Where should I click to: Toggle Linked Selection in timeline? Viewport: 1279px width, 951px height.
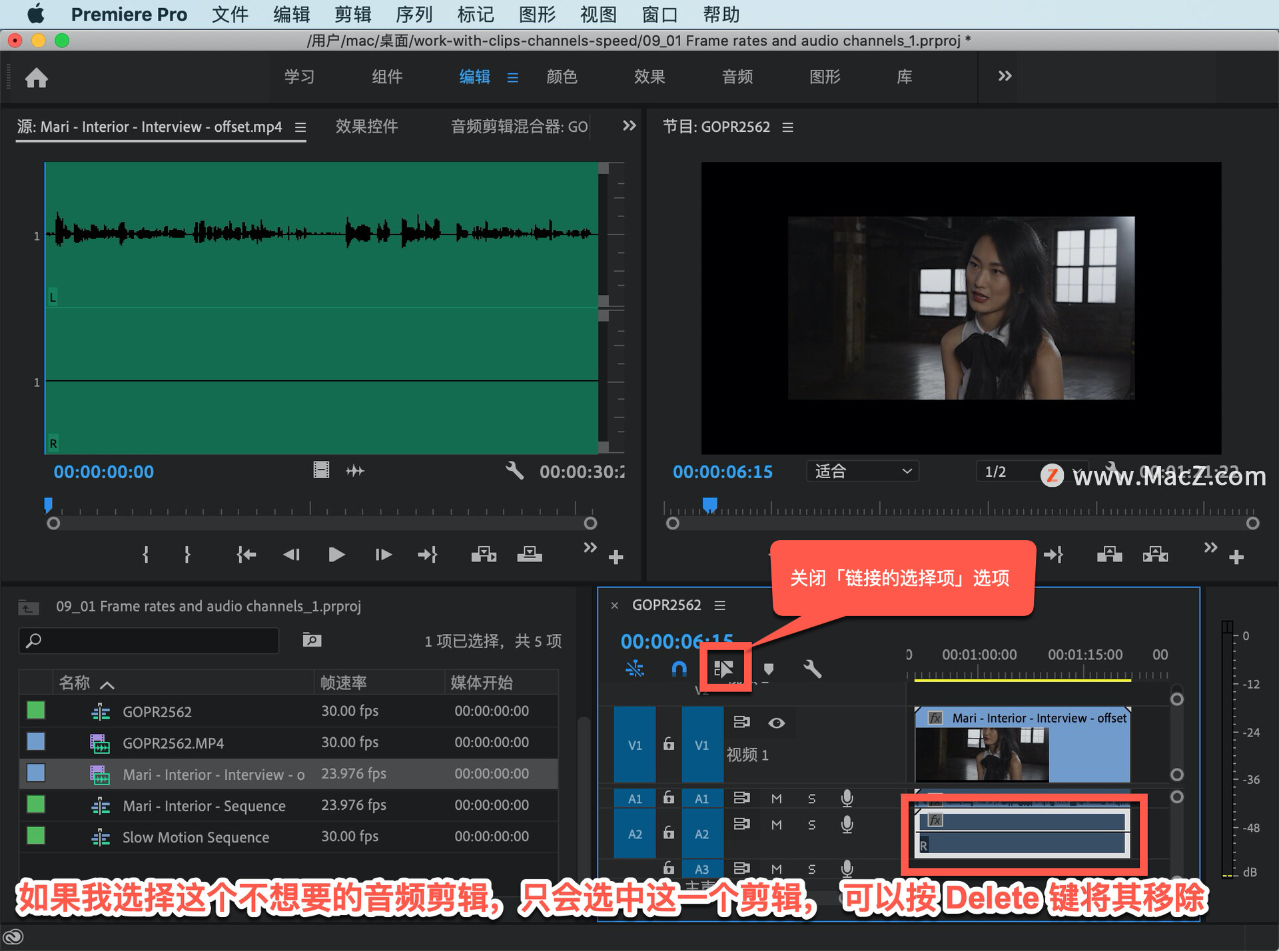click(x=723, y=669)
